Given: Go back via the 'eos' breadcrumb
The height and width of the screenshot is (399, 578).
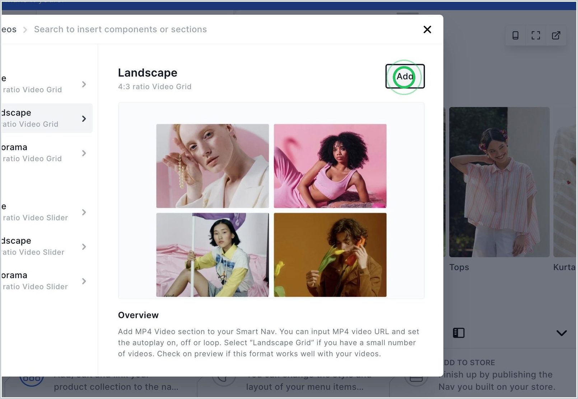Looking at the screenshot, I should pyautogui.click(x=9, y=29).
